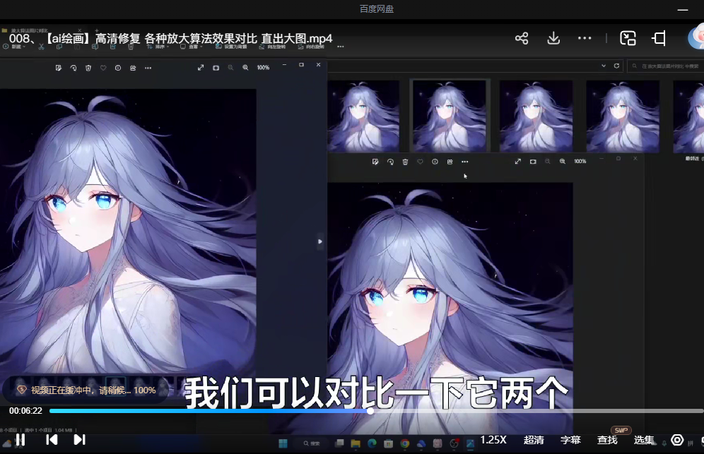Change the 1.25X playback speed

coord(493,440)
